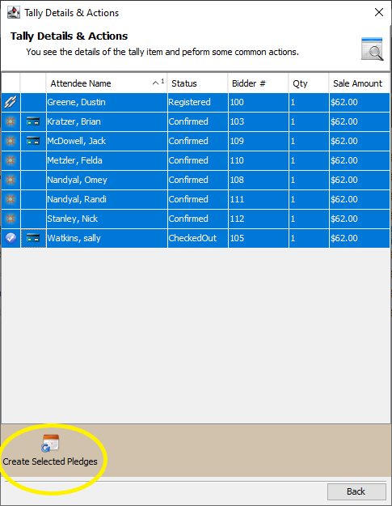Click the app icon in the title bar
Screen dimensions: 392x506
[14, 13]
